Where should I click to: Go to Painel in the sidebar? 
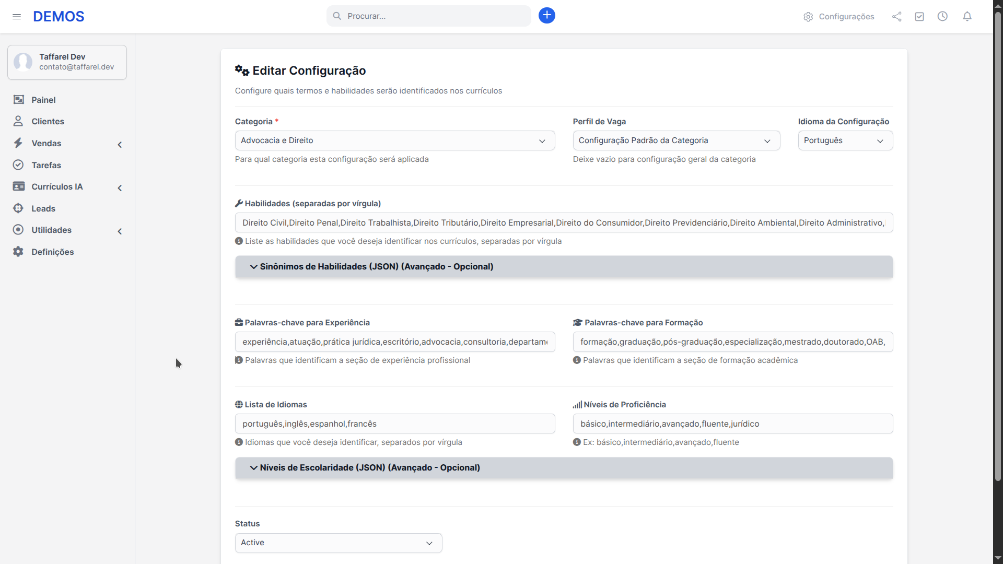click(x=43, y=100)
